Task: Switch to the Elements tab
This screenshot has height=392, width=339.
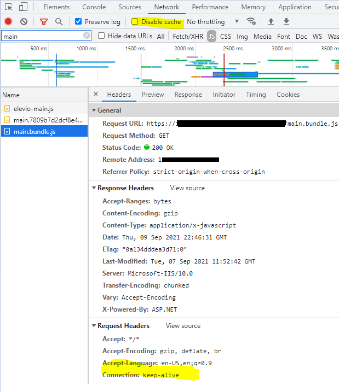Action: pyautogui.click(x=56, y=7)
